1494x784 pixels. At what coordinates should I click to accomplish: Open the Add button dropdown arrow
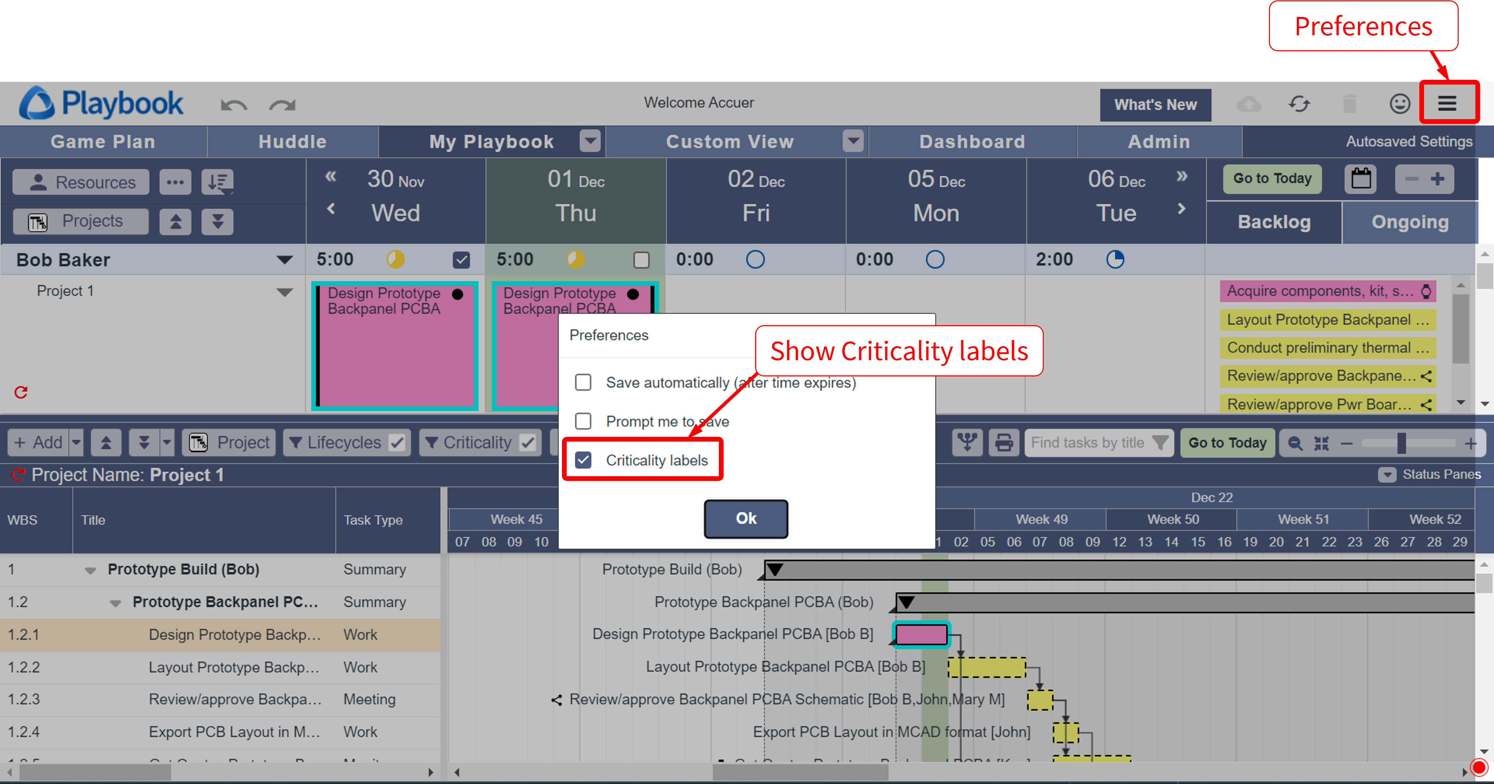(76, 443)
